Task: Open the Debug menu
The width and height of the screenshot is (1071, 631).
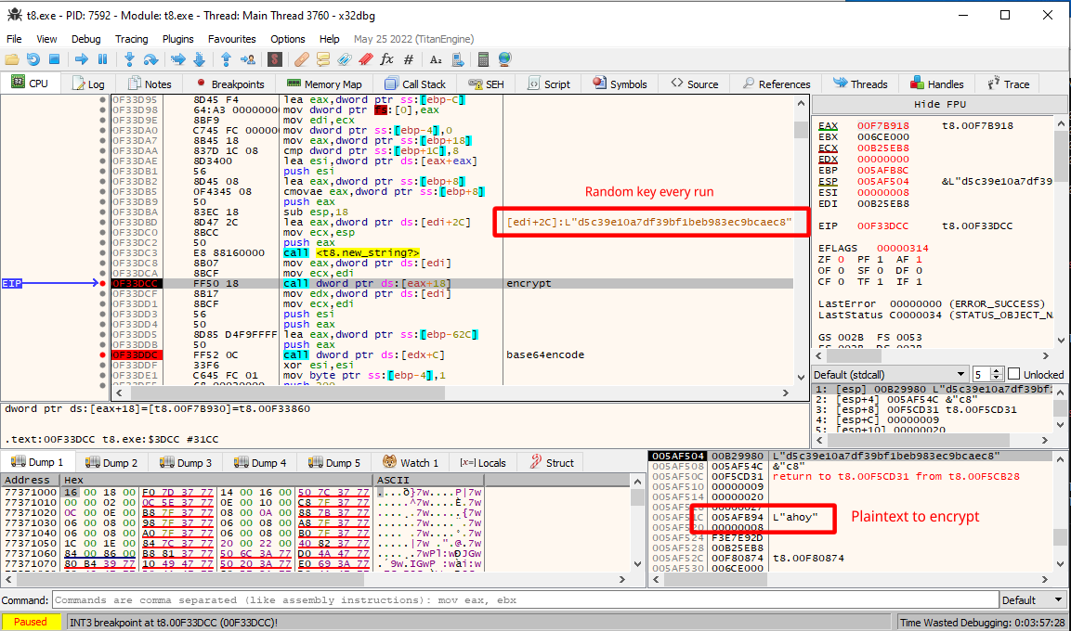Action: point(85,39)
